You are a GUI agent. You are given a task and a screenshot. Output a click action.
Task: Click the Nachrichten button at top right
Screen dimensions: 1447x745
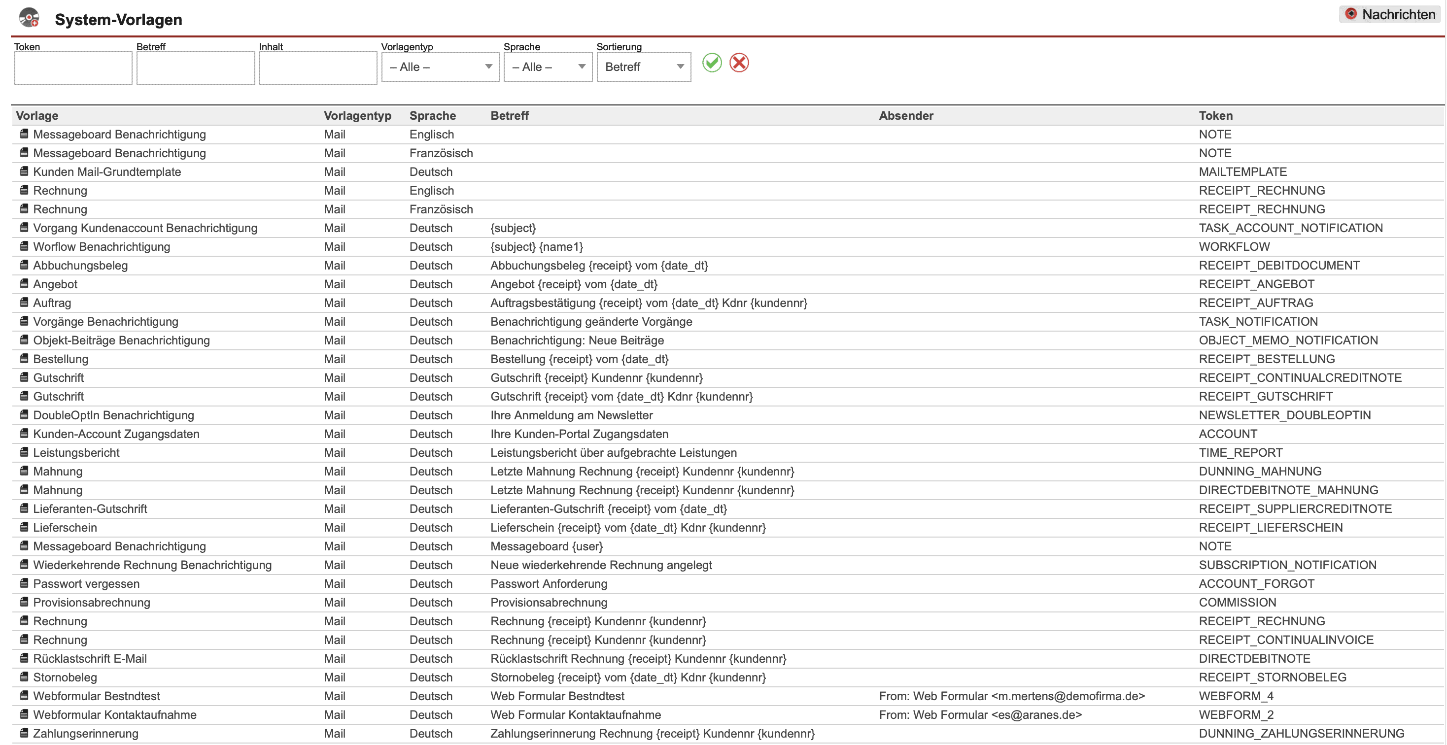pyautogui.click(x=1390, y=15)
